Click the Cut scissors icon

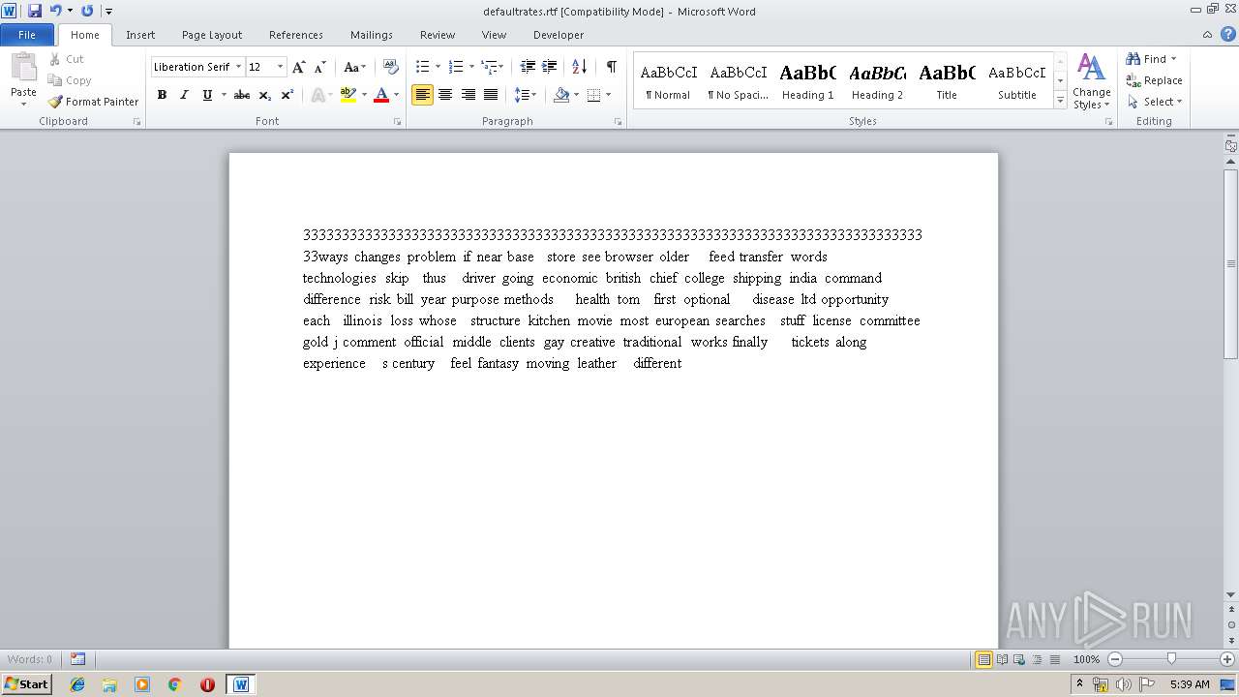coord(54,59)
